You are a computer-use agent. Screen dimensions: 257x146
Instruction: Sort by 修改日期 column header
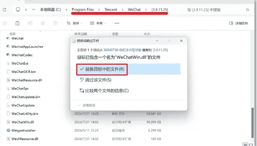coord(81,34)
